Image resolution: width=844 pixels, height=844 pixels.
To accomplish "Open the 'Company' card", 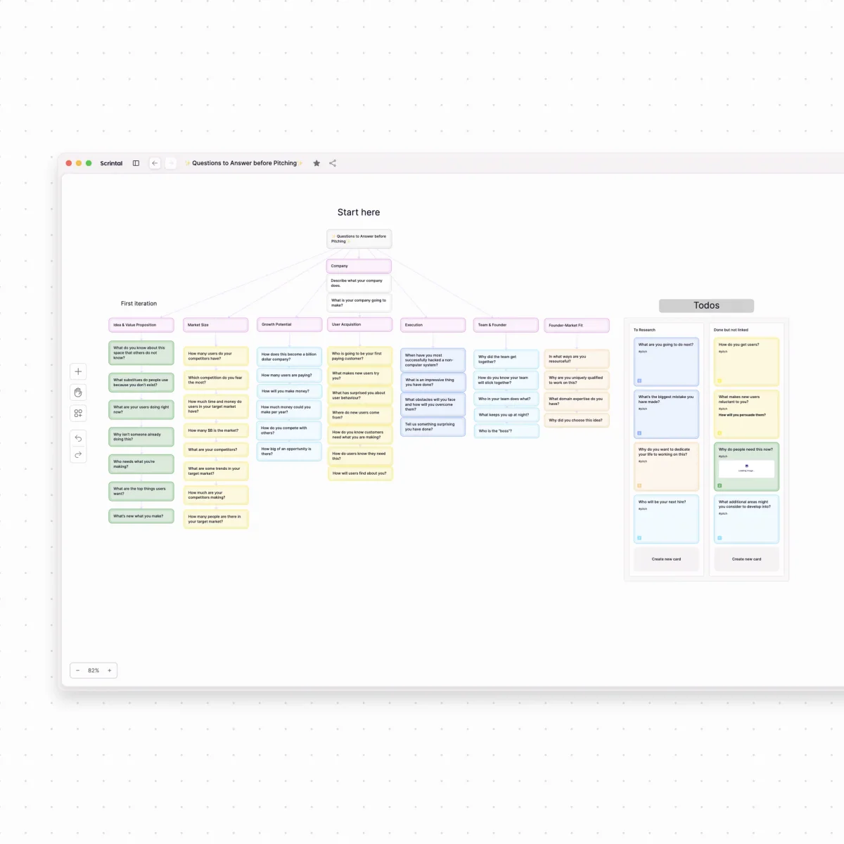I will tap(359, 266).
